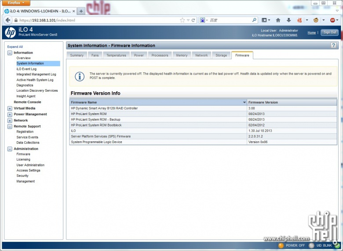Click the Firmware Version column header
Image resolution: width=343 pixels, height=251 pixels.
(292, 102)
